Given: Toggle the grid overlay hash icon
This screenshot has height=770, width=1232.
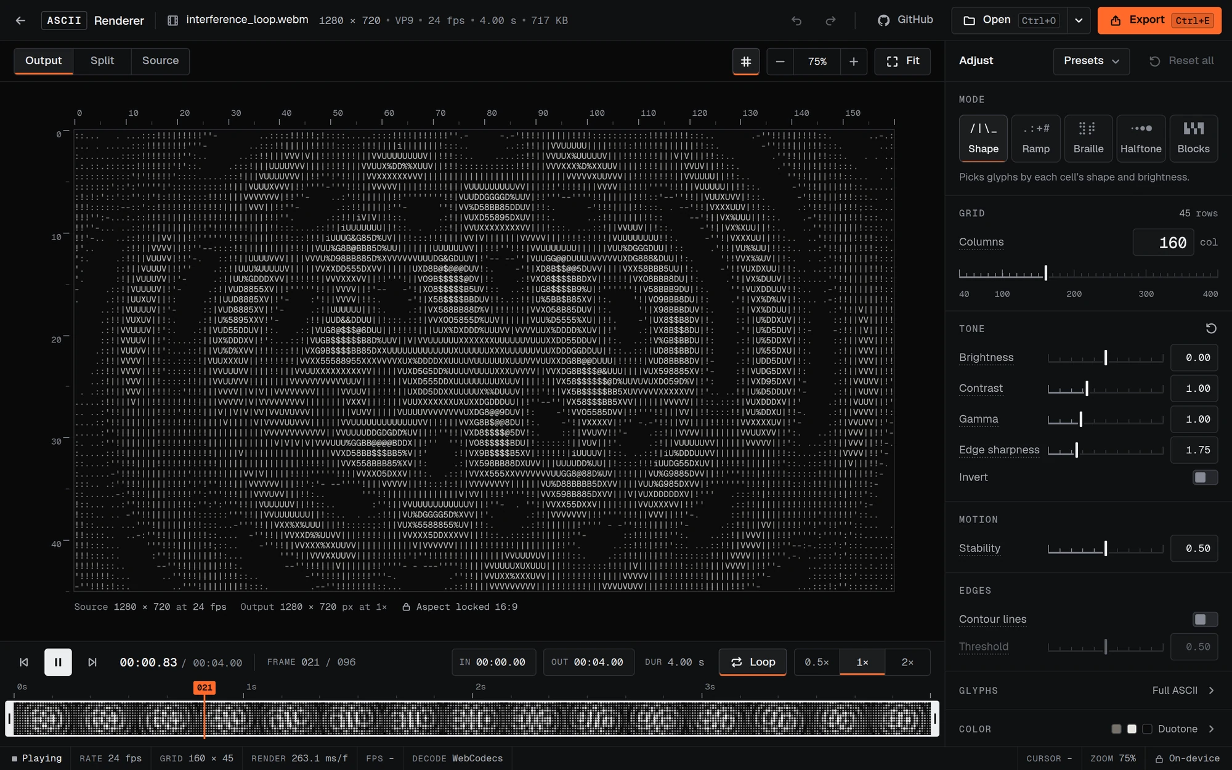Looking at the screenshot, I should pos(745,61).
